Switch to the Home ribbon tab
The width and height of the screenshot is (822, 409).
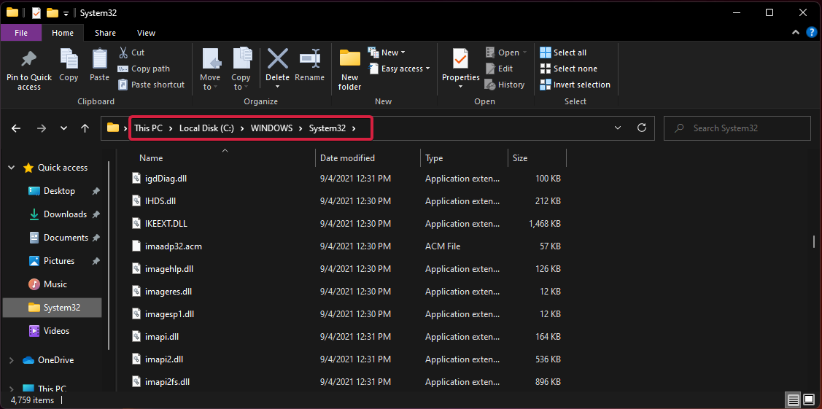coord(63,33)
